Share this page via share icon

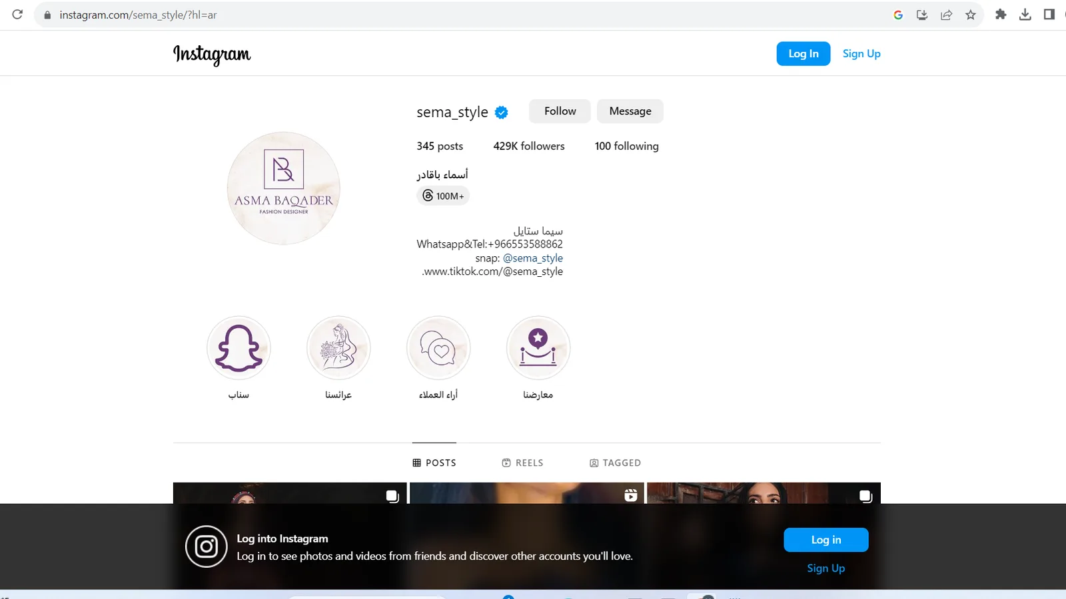click(946, 15)
